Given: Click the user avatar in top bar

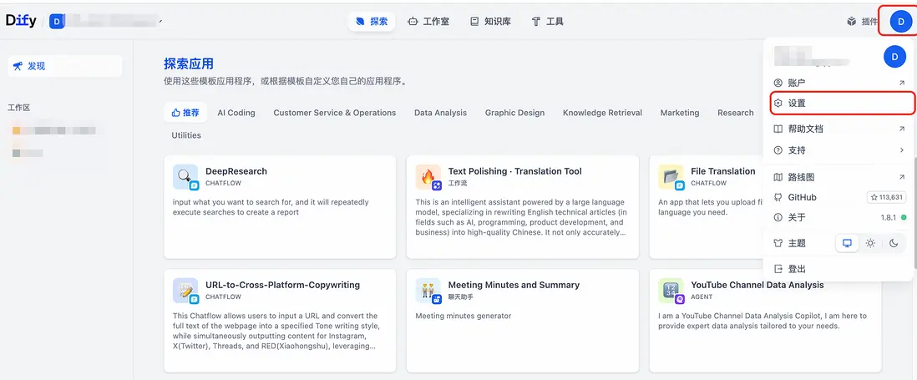Looking at the screenshot, I should click(900, 22).
